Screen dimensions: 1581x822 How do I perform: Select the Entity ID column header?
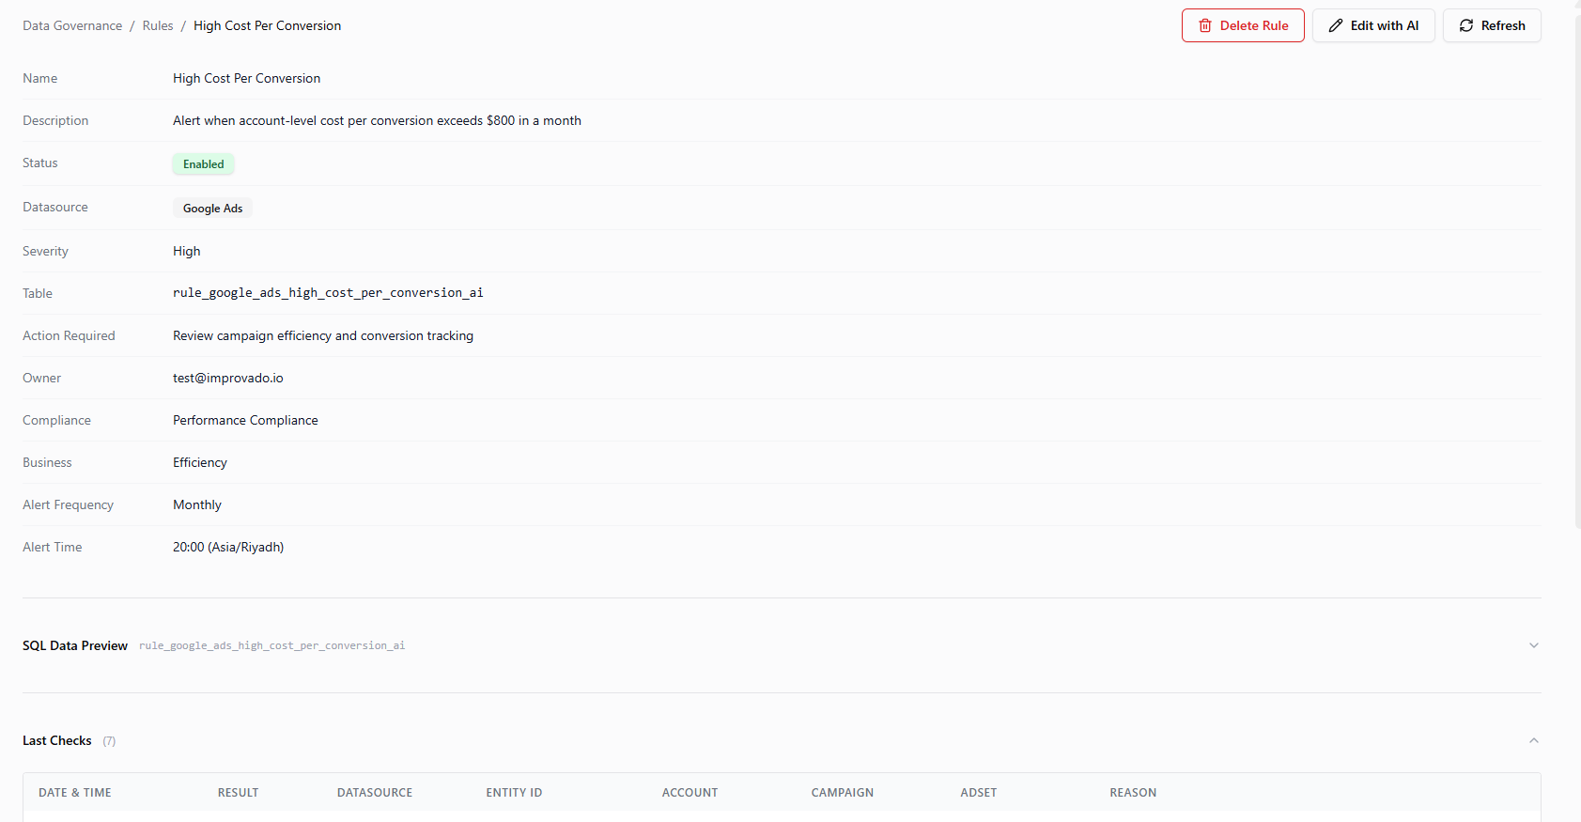click(514, 793)
